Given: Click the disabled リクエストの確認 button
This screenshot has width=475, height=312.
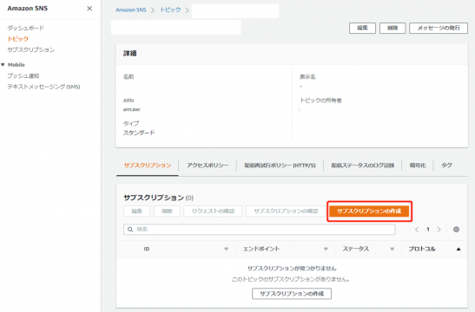Looking at the screenshot, I should coord(213,211).
